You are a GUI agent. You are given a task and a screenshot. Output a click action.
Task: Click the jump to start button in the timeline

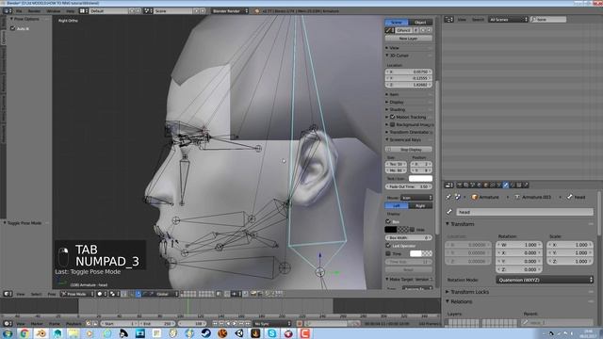(215, 324)
